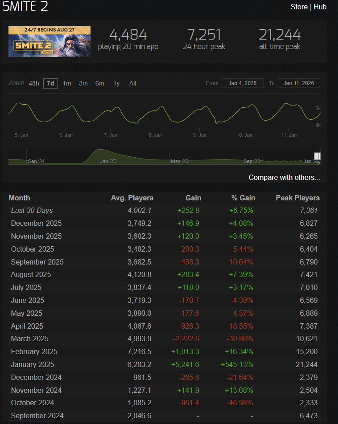338x424 pixels.
Task: Click the % Gain column header
Action: coord(243,198)
